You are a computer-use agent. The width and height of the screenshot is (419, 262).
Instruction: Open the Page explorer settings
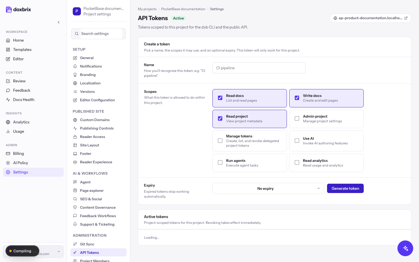[x=98, y=191]
